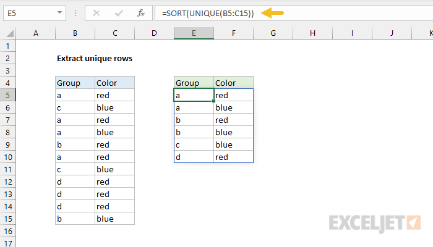Click the Group header in cell E4
Image resolution: width=433 pixels, height=247 pixels.
point(194,83)
